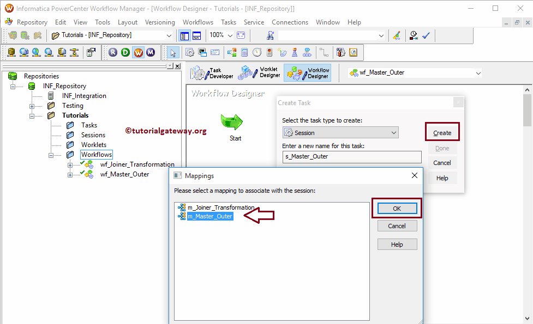Open the Tasks menu in the menu bar
The width and height of the screenshot is (533, 324).
229,22
